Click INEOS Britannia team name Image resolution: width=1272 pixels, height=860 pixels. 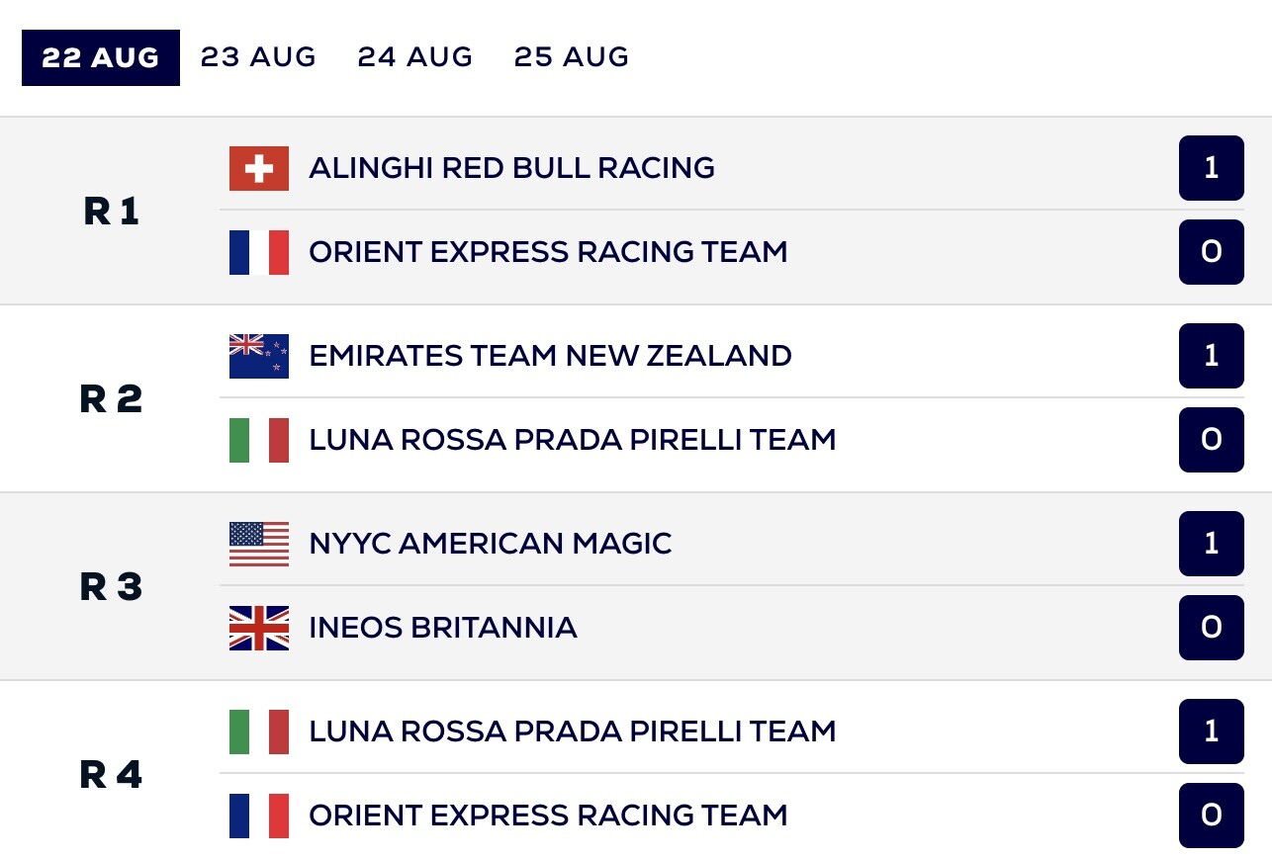click(x=442, y=628)
